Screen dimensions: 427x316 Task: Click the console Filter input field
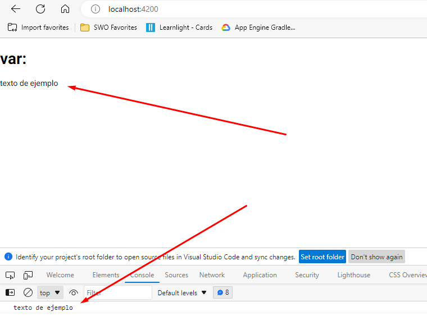click(x=117, y=292)
